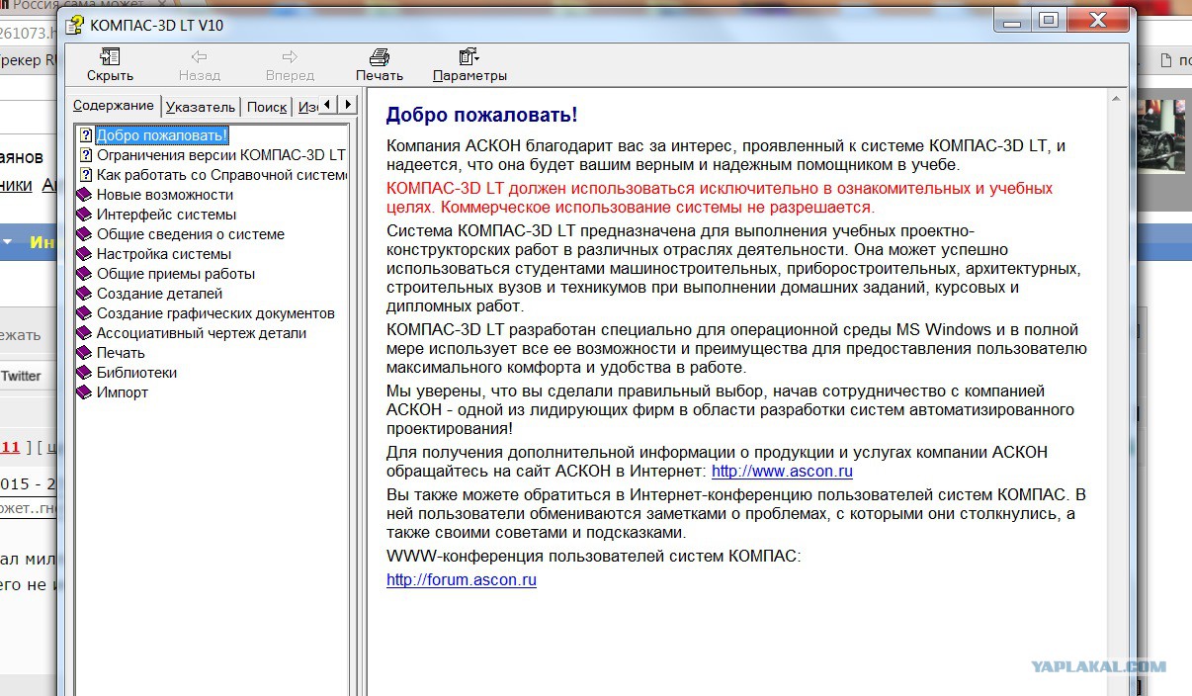The width and height of the screenshot is (1192, 696).
Task: Open the http://www.ascon.ru link
Action: click(x=782, y=472)
